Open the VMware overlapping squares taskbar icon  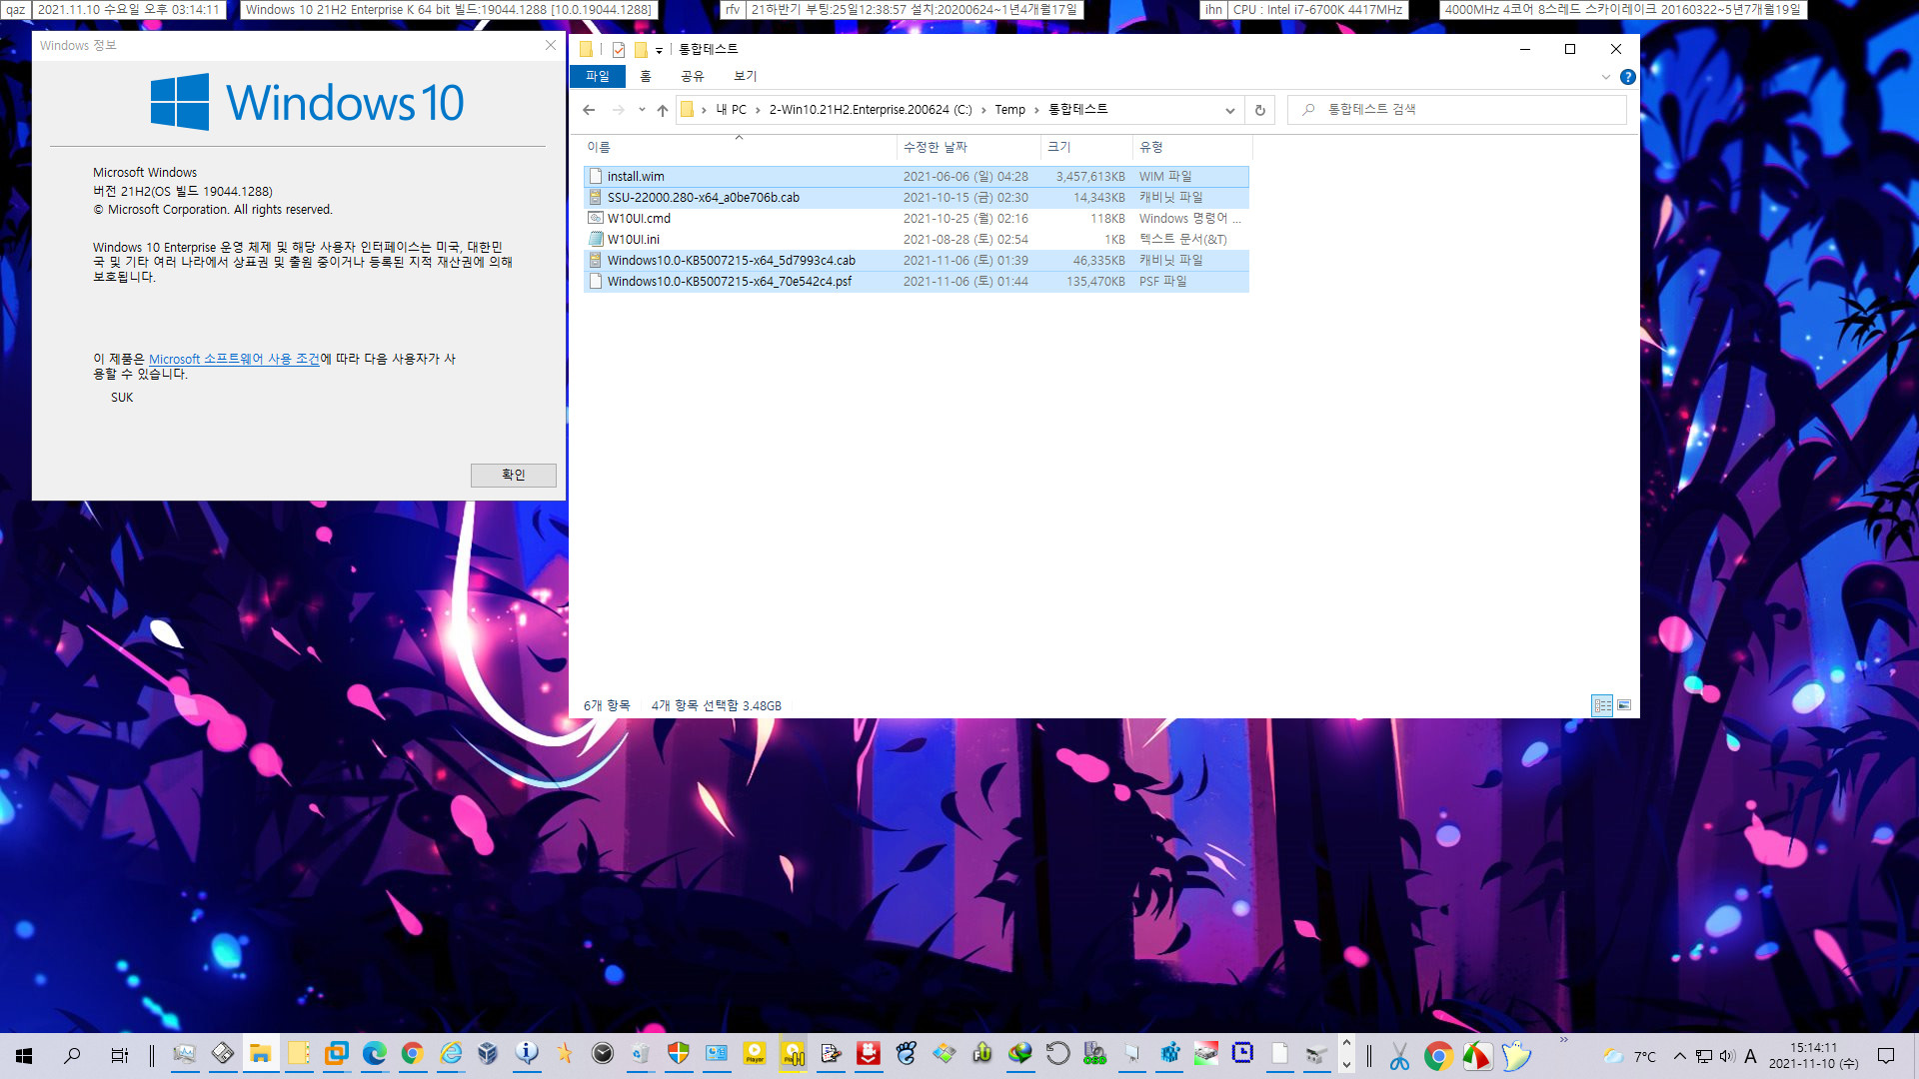[336, 1054]
